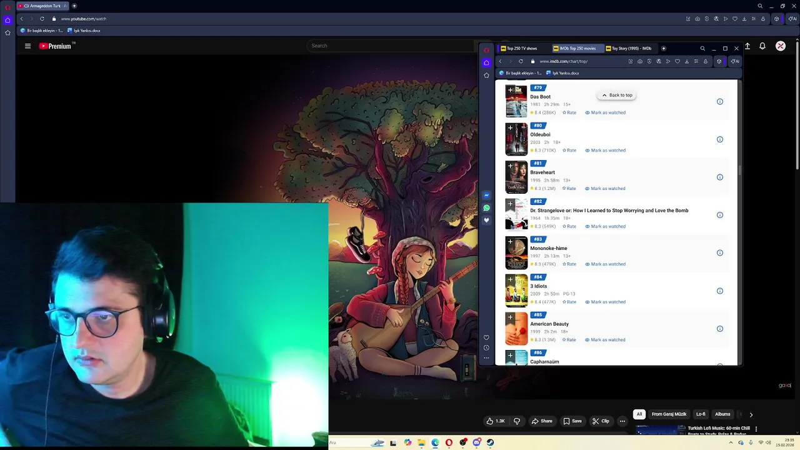Open the Dr. Strangelove title link
Screen dimensions: 800x450
click(x=609, y=211)
